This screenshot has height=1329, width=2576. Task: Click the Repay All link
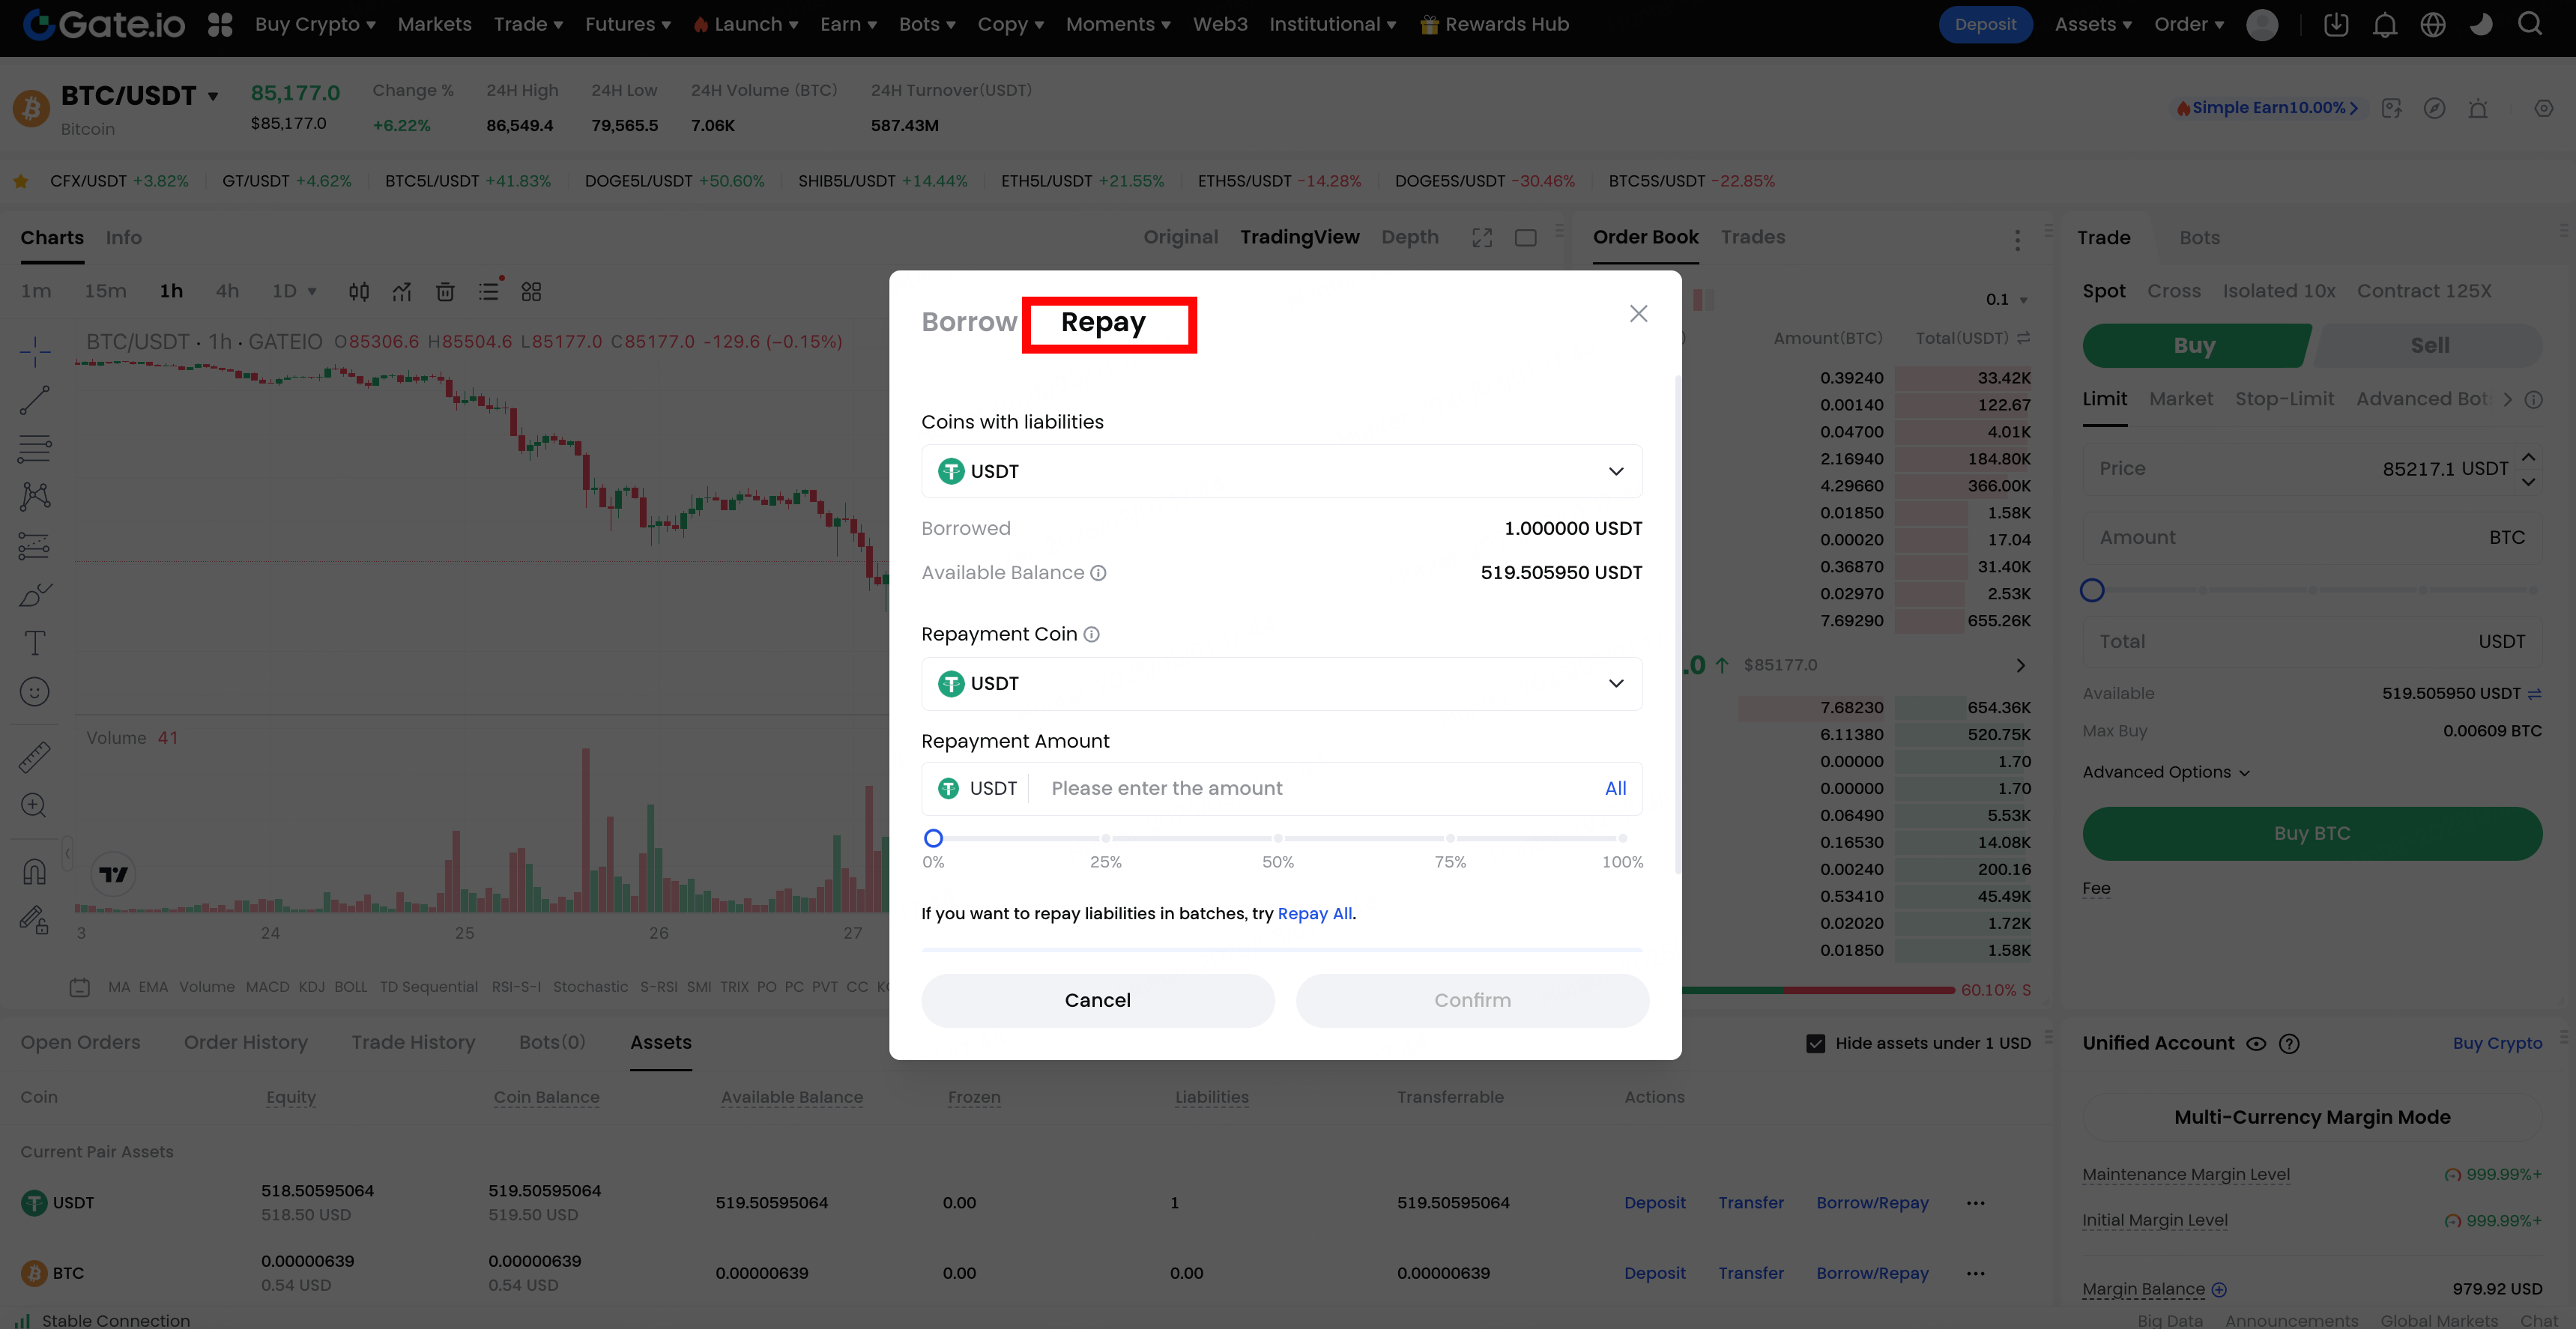click(1314, 913)
